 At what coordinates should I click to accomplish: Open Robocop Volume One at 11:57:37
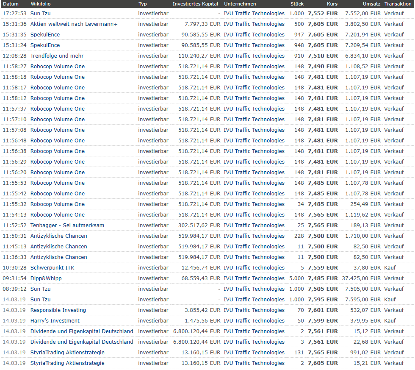[x=58, y=109]
